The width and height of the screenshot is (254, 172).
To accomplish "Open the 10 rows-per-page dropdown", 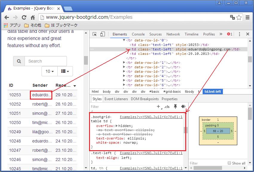I will (x=50, y=71).
